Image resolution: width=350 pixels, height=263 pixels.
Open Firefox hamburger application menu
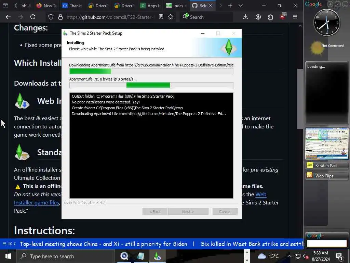coord(295,17)
